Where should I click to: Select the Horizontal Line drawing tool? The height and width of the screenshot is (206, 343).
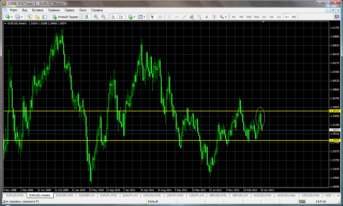point(177,17)
